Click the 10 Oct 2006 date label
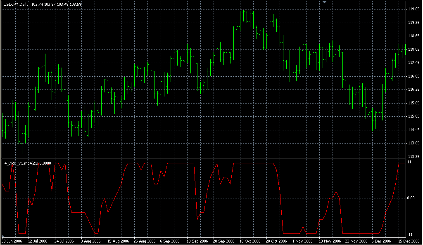Image resolution: width=423 pixels, height=245 pixels. pyautogui.click(x=250, y=241)
